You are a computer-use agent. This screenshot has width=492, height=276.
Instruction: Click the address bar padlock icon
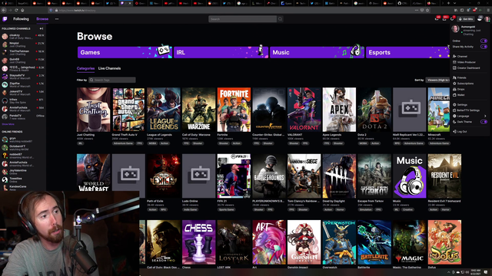click(x=56, y=10)
